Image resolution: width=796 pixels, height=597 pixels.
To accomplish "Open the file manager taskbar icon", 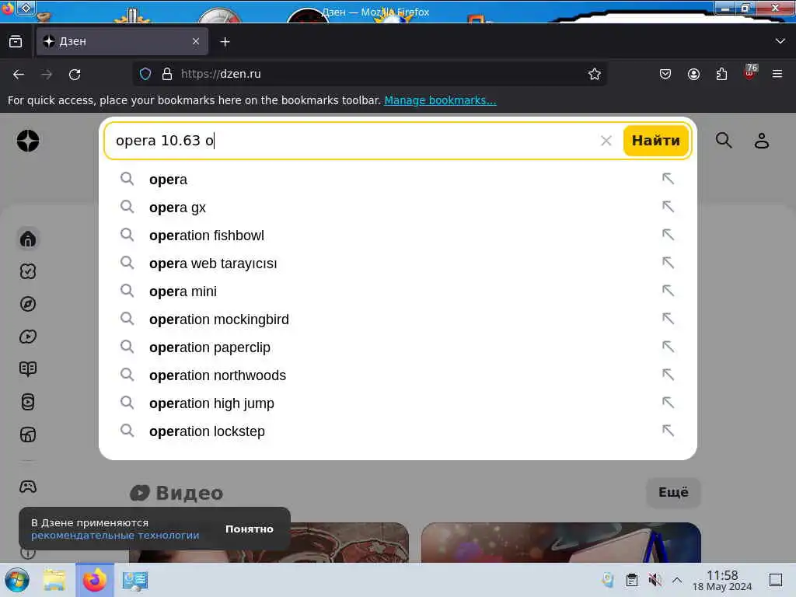I will pos(54,580).
